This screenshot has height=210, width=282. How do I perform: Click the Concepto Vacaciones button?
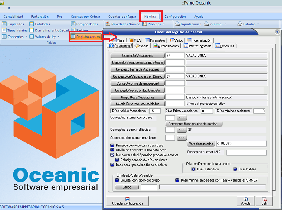(x=137, y=55)
